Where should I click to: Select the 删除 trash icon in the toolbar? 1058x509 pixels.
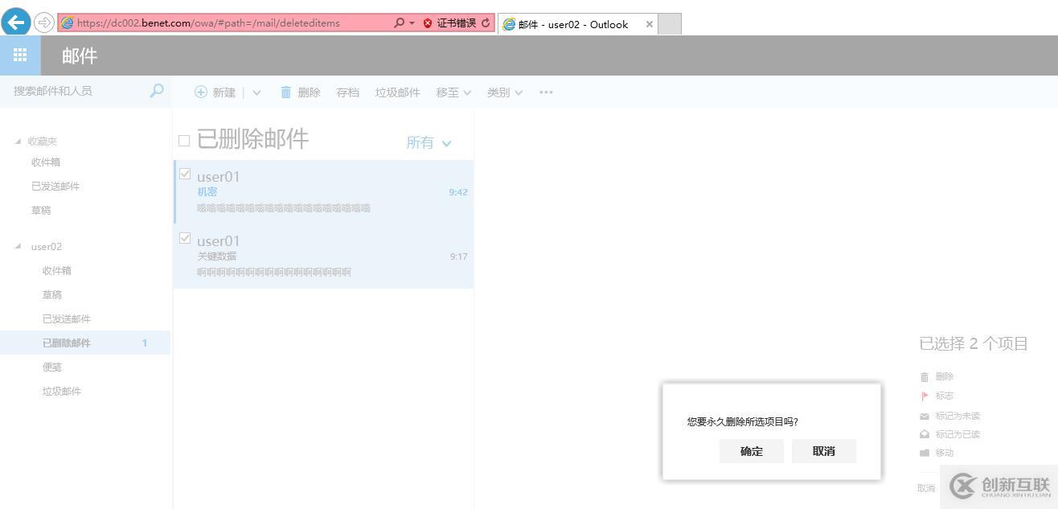286,92
